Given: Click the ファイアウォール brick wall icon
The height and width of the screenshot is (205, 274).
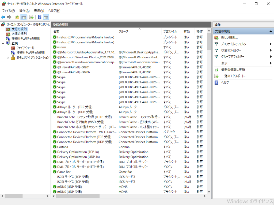Looking at the screenshot, I should pos(13,48).
